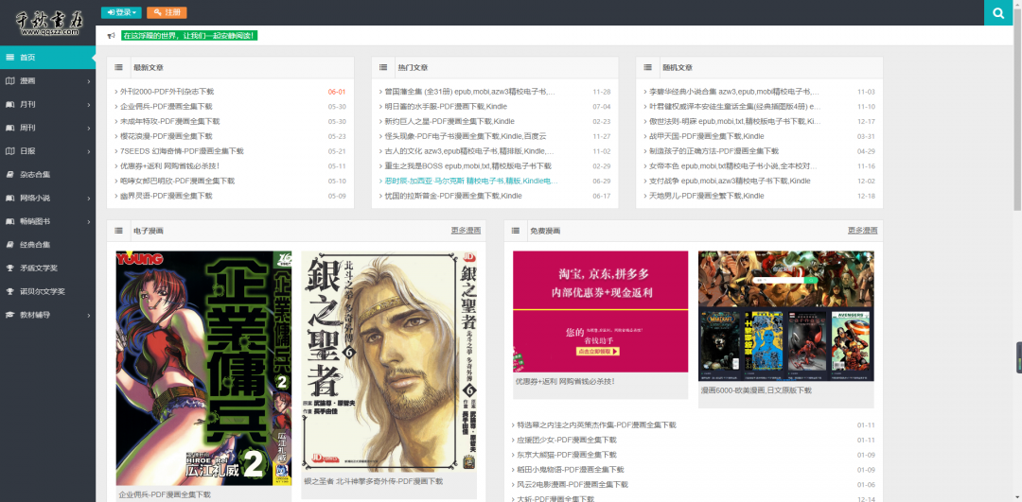The height and width of the screenshot is (502, 1022).
Task: Click the 银之圣者 manga cover image
Action: 389,361
